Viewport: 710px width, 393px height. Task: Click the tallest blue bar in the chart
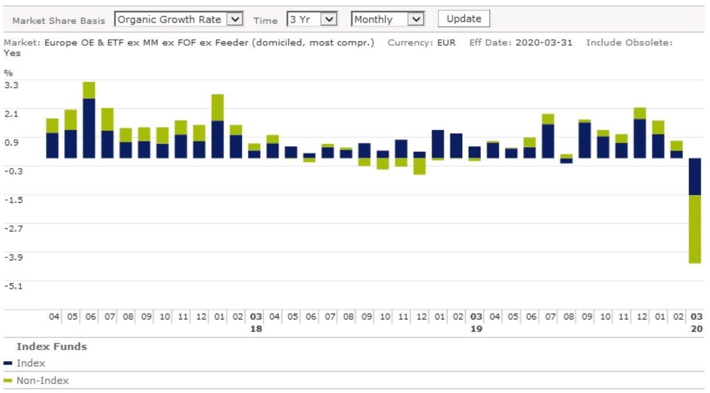(x=89, y=128)
